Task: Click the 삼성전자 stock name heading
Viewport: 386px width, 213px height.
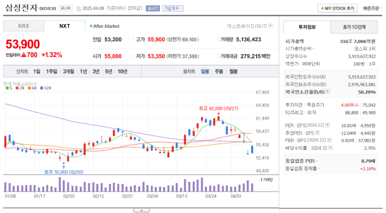Action: [21, 7]
